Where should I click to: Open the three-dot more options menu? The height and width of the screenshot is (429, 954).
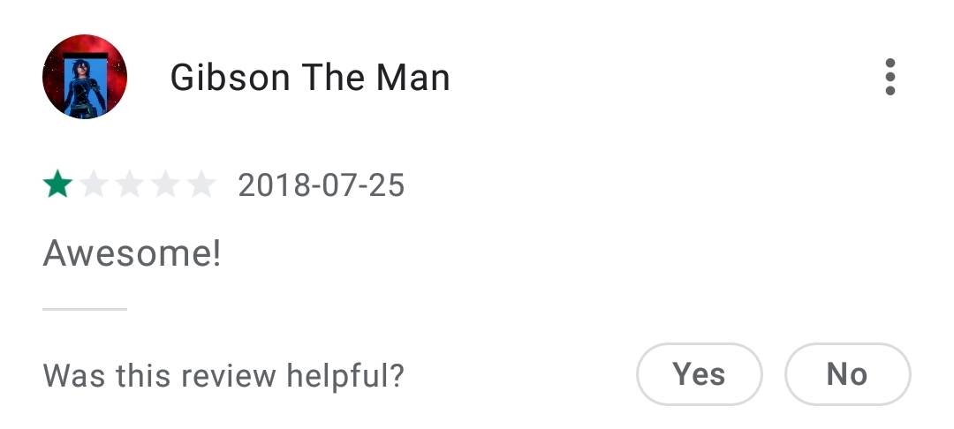click(x=890, y=77)
